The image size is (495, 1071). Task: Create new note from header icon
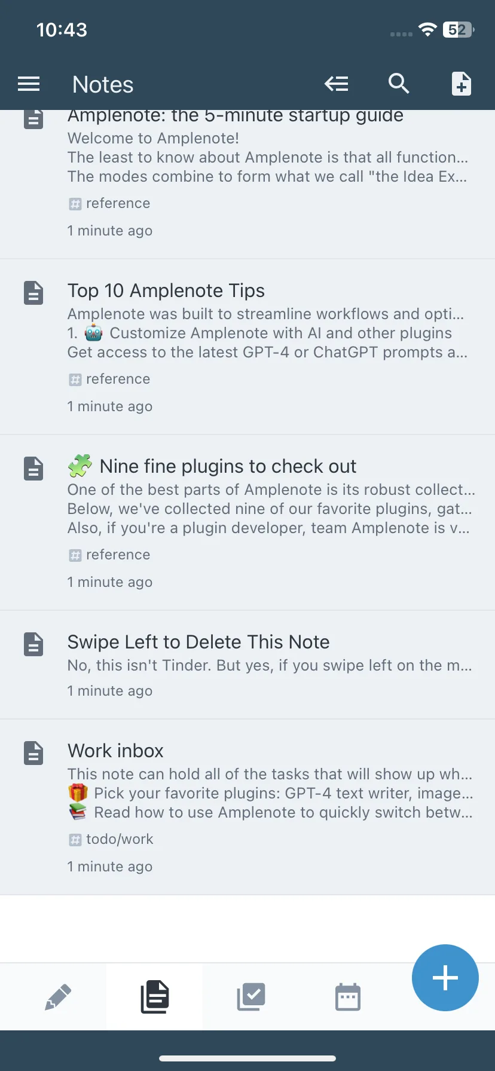(461, 84)
